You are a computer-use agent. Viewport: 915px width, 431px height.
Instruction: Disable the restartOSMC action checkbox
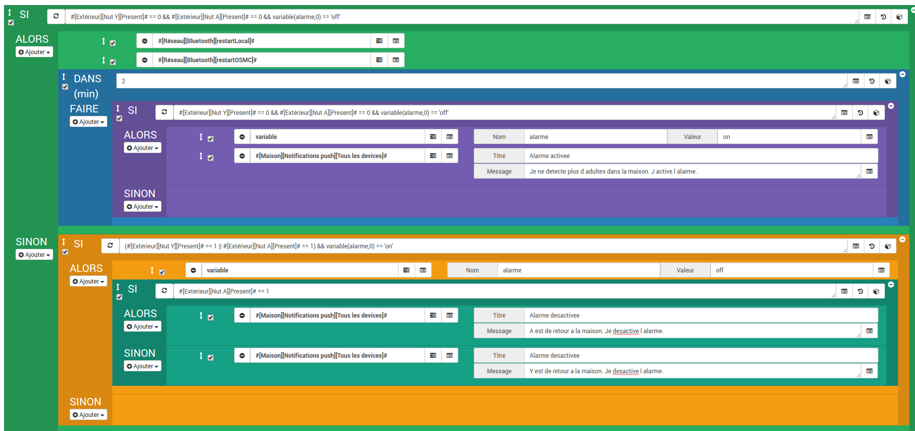pyautogui.click(x=113, y=62)
